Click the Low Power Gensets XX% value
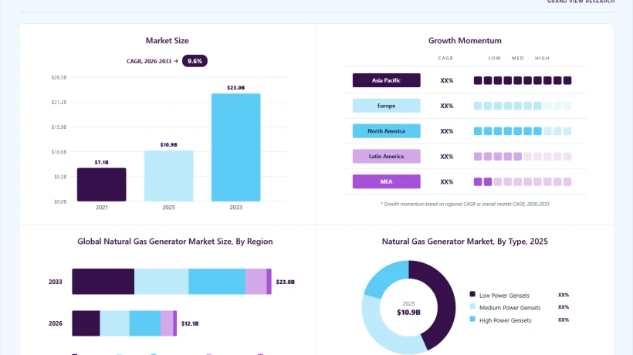 (564, 295)
